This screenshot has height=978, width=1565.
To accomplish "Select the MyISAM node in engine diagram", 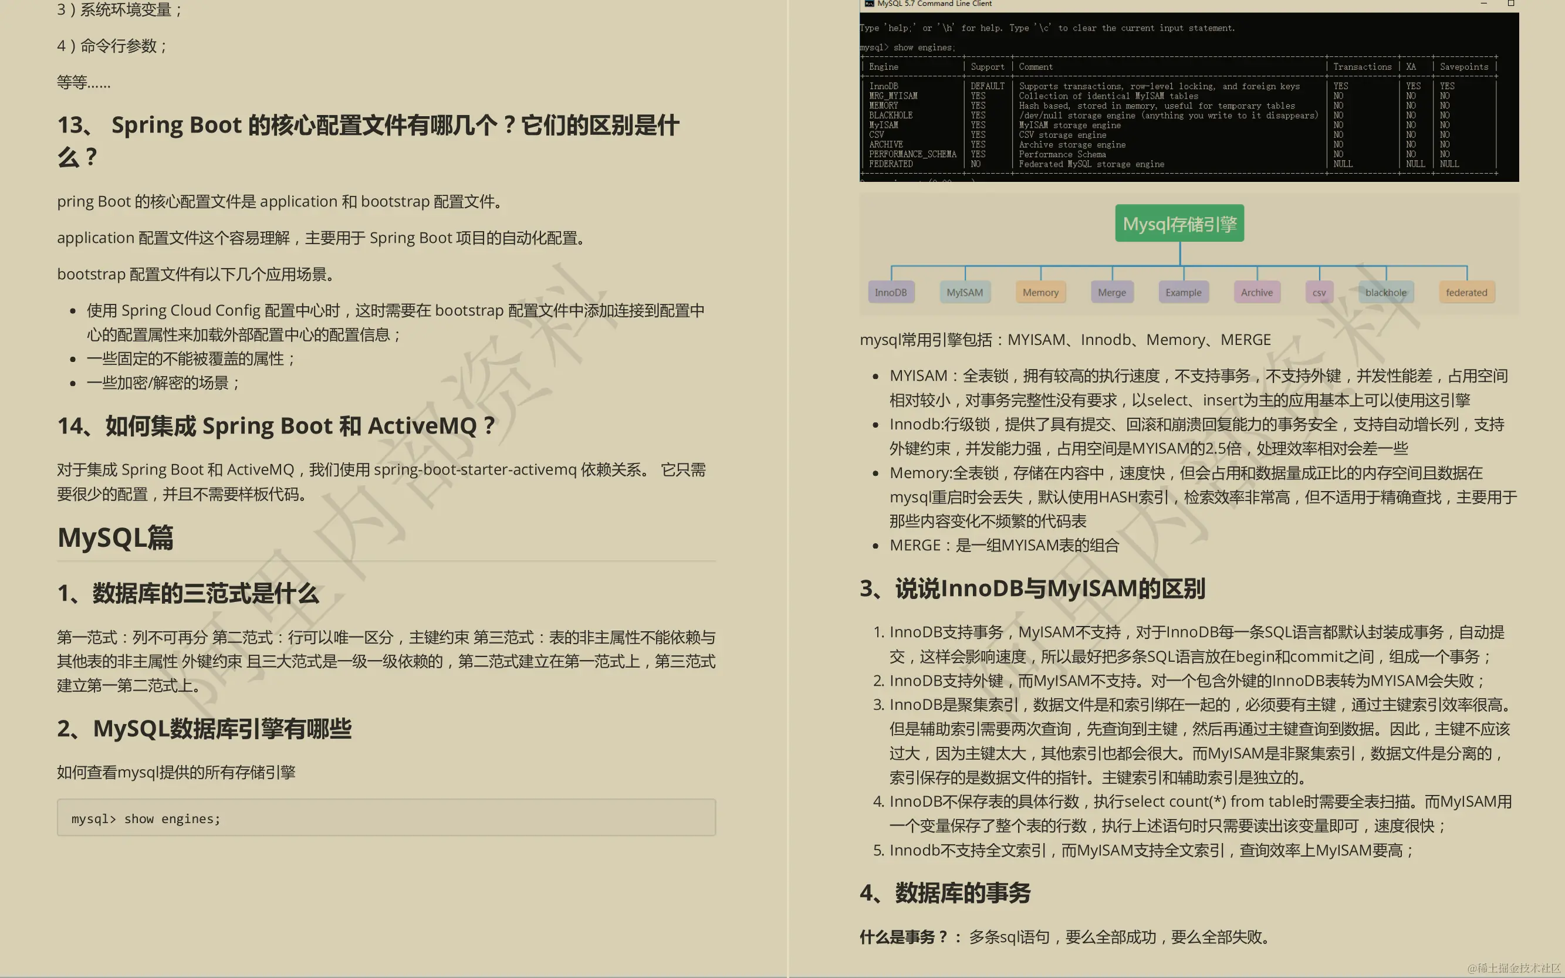I will click(x=965, y=292).
